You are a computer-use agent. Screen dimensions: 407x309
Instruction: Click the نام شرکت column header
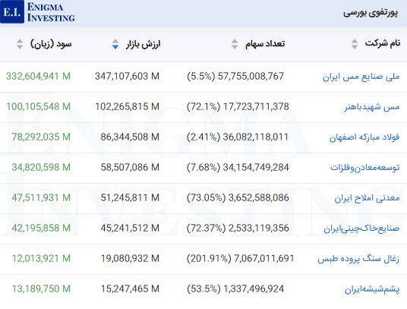pos(383,43)
